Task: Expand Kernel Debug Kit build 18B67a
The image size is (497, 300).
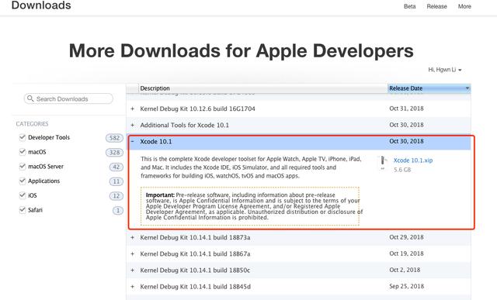Action: click(133, 253)
